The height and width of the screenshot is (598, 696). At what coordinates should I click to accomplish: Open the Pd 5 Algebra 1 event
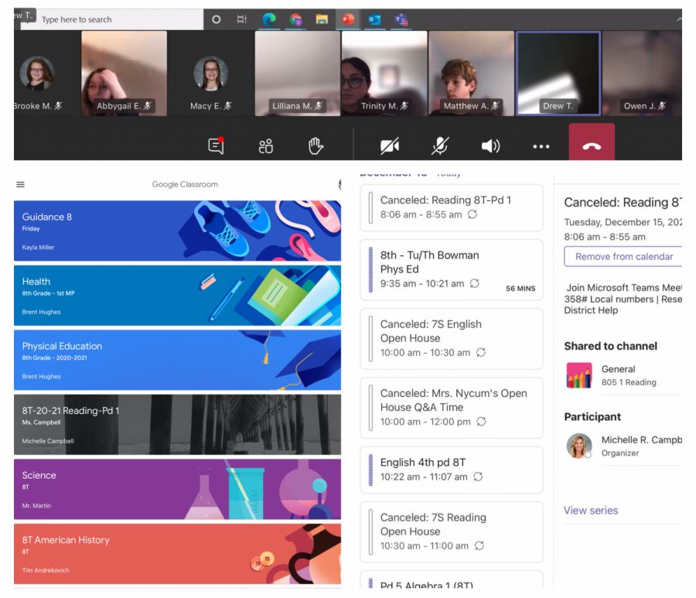(x=452, y=580)
